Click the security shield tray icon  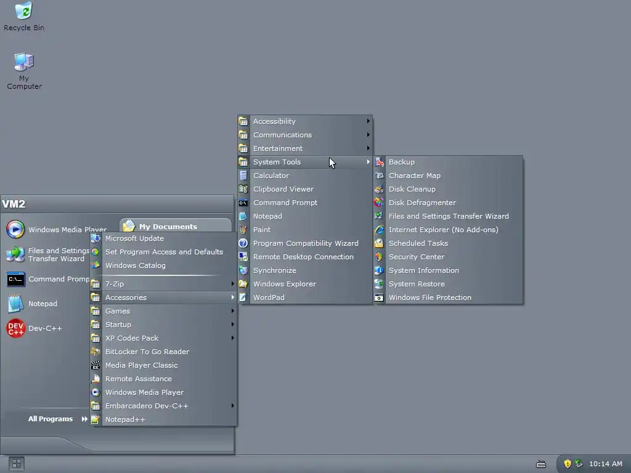click(x=568, y=464)
